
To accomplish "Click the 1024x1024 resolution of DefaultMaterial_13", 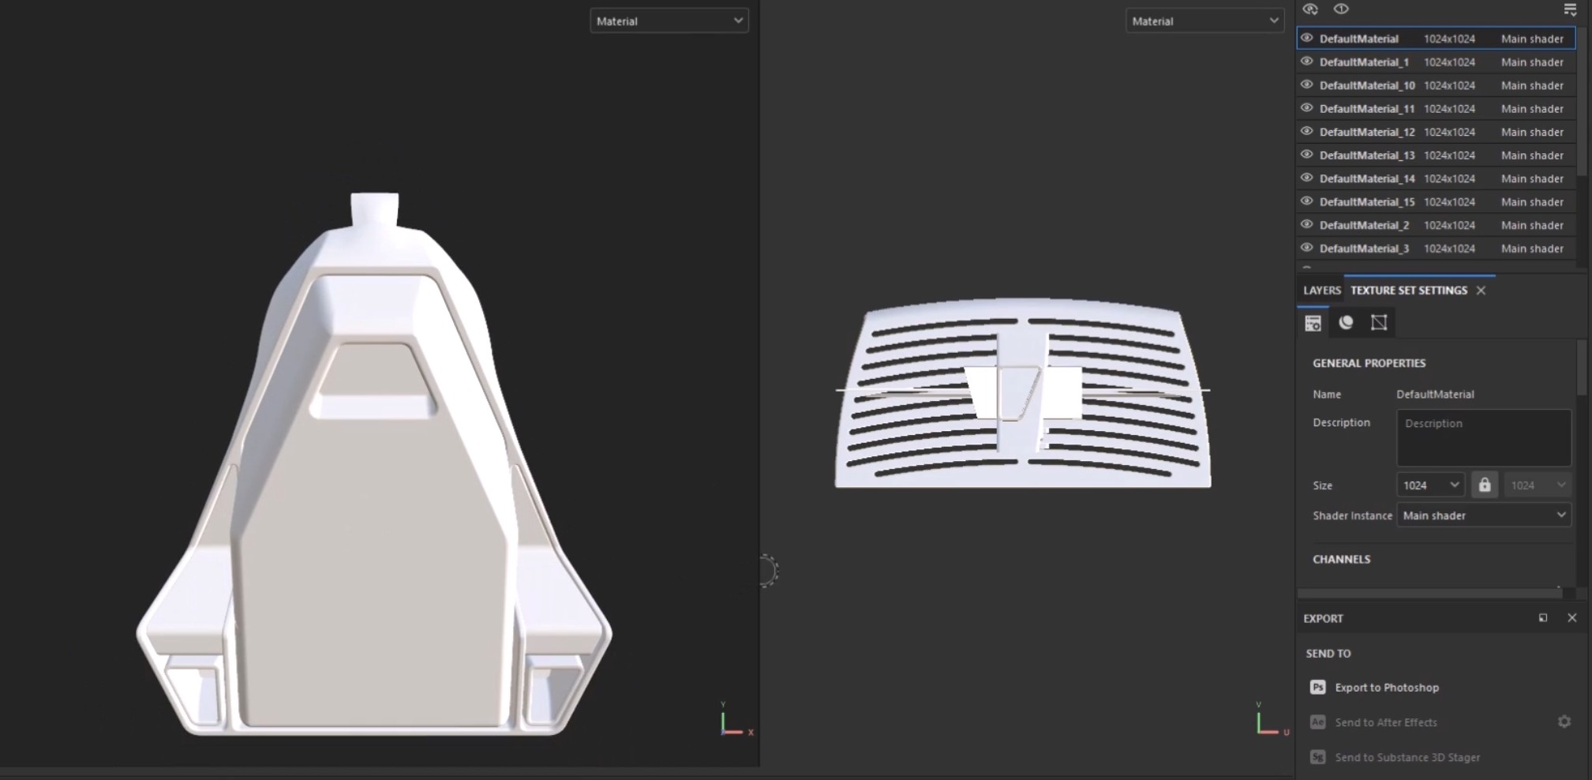I will [1449, 155].
